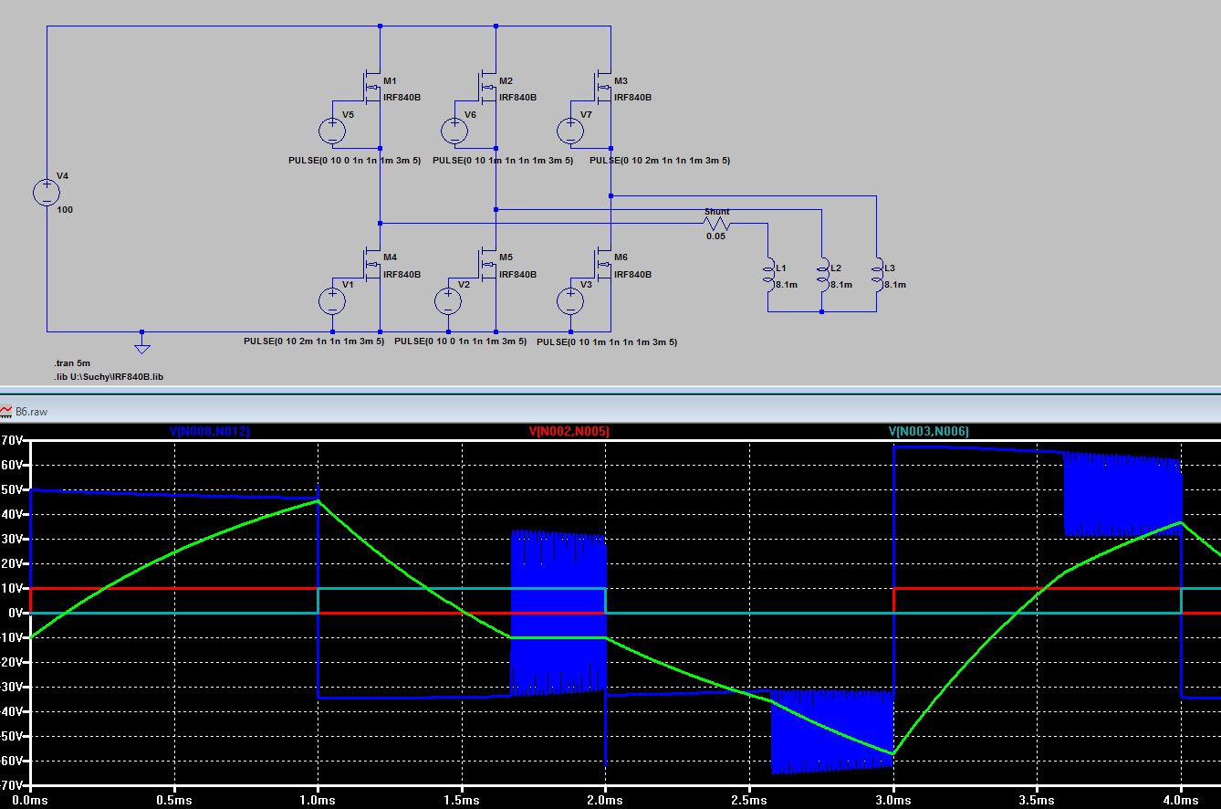Click the PULSE text under V1
The height and width of the screenshot is (809, 1221).
tap(314, 341)
